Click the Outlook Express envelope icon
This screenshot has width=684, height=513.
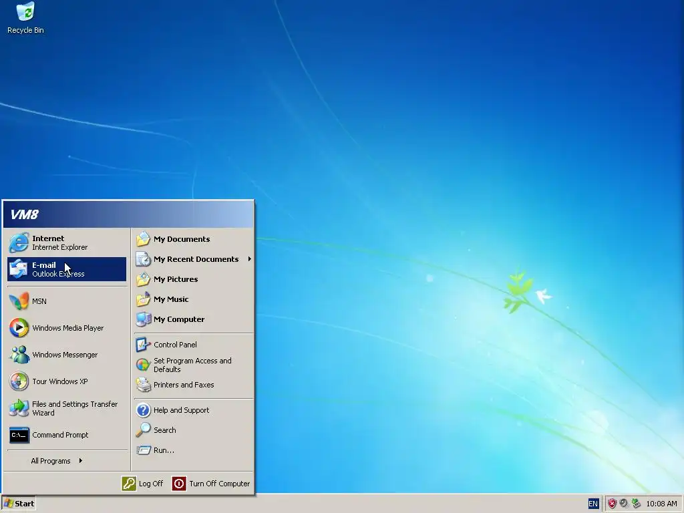point(19,269)
